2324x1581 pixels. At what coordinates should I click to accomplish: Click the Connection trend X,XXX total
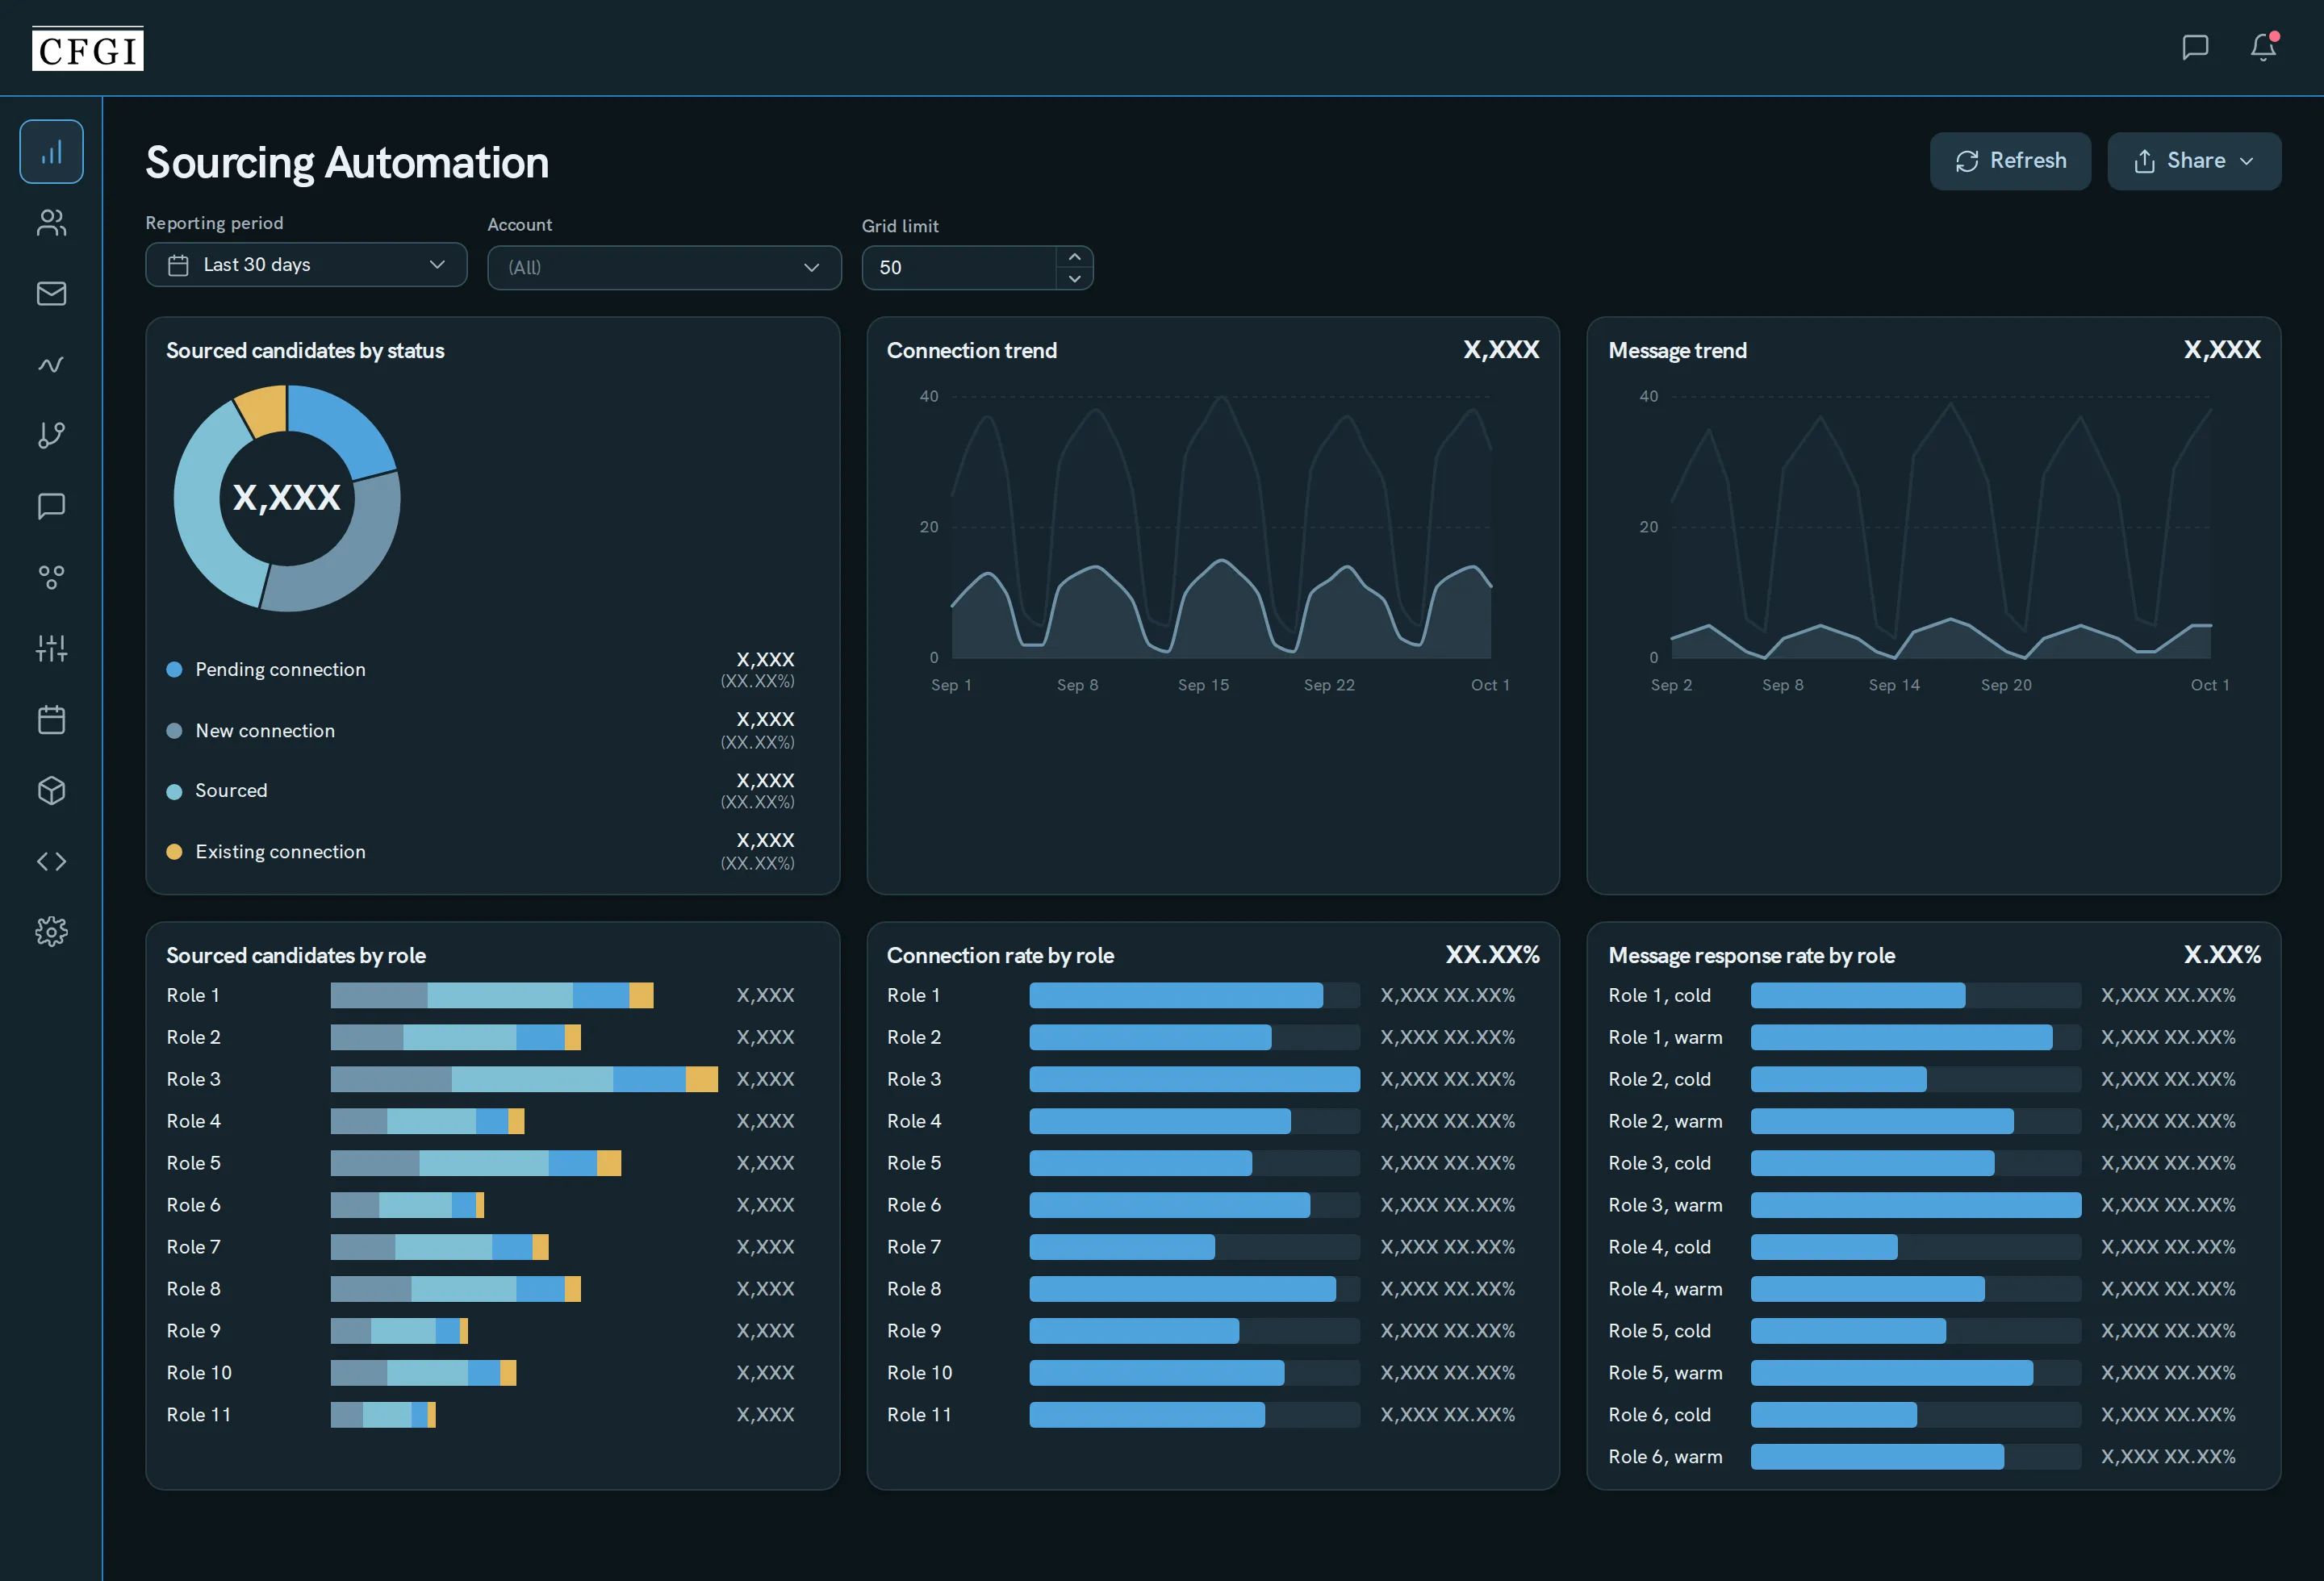1501,350
